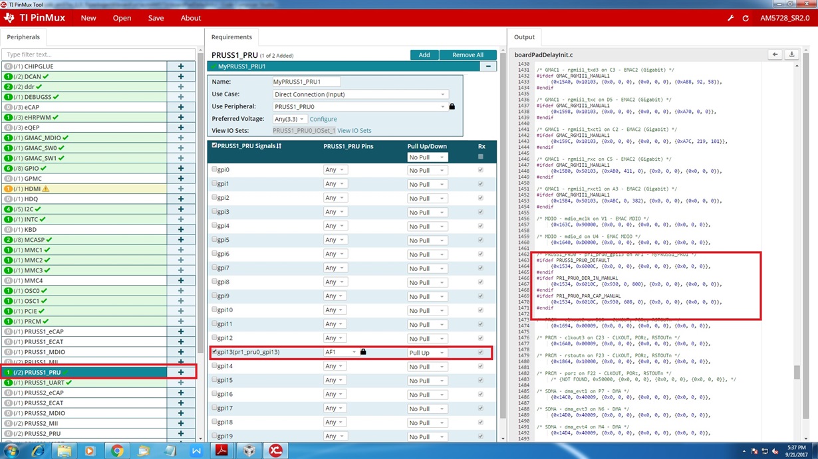Screen dimensions: 818x459
Task: Click the peripheral filter text field
Action: [98, 54]
